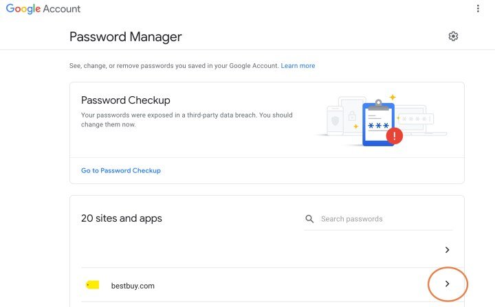Follow the Learn more link
495x307 pixels.
298,66
